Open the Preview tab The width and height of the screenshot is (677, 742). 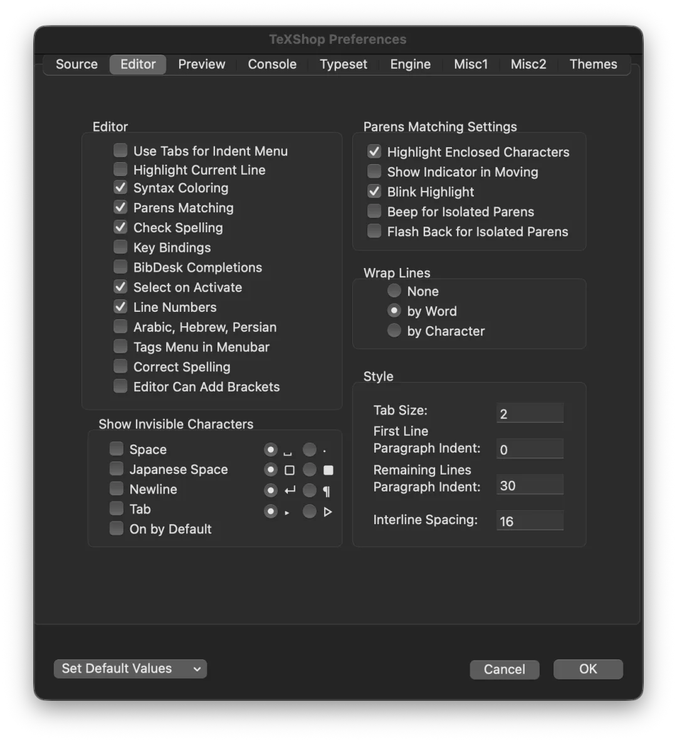(201, 64)
